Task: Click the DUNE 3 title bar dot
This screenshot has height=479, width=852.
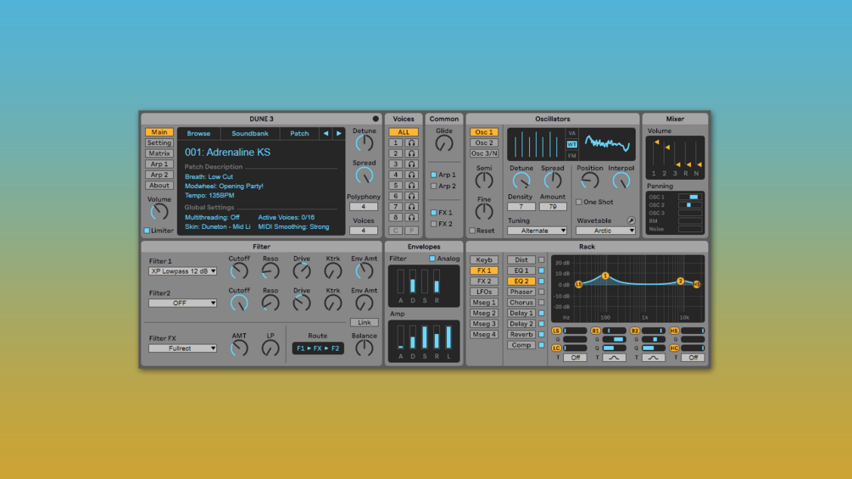Action: (376, 119)
